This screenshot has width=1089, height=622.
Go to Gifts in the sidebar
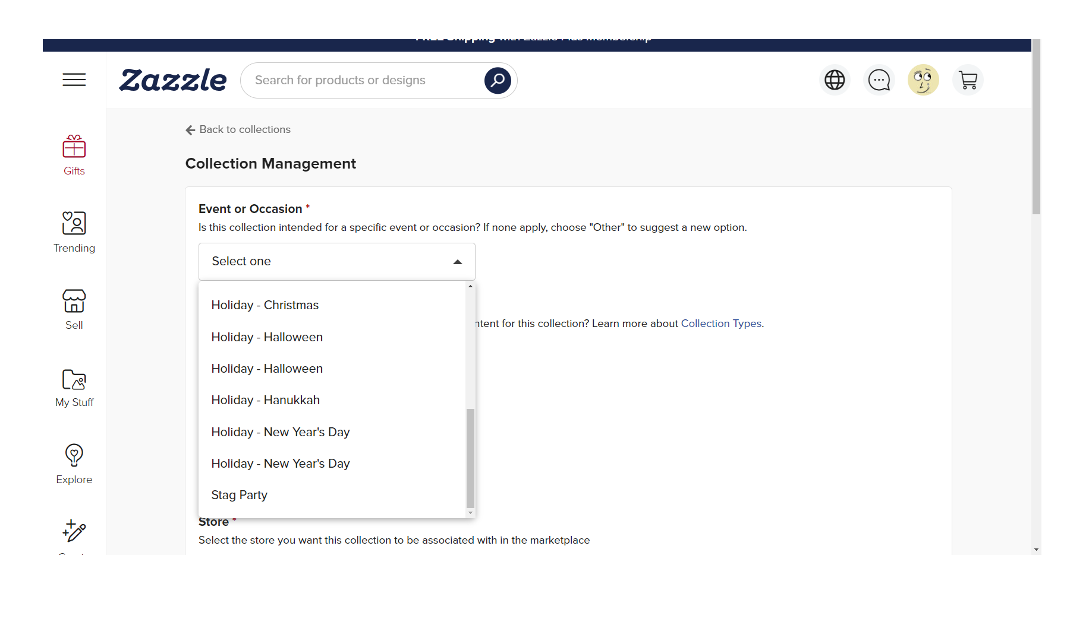[x=74, y=155]
